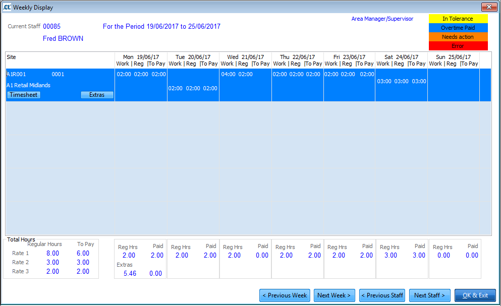Select the Mon 19/06/17 column header

coord(140,57)
